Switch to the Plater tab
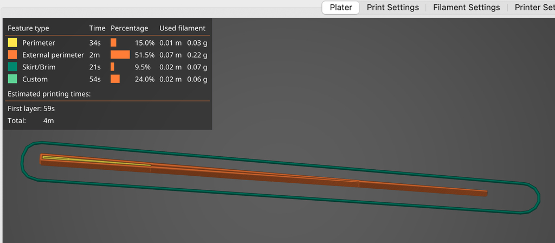The image size is (555, 243). click(340, 8)
